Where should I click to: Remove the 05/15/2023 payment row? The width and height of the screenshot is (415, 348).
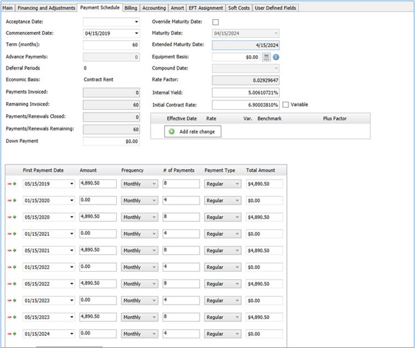10,317
